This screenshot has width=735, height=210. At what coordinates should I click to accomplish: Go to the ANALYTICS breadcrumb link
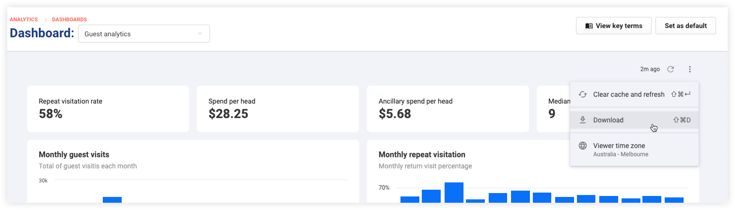pyautogui.click(x=24, y=19)
